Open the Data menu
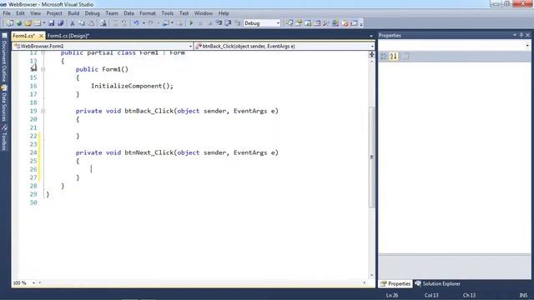The height and width of the screenshot is (300, 534). tap(128, 13)
